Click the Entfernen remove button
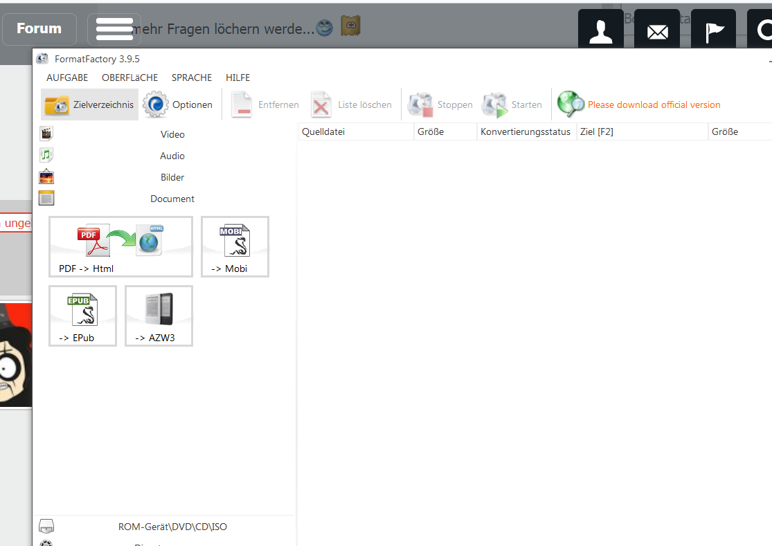Image resolution: width=772 pixels, height=546 pixels. point(265,104)
